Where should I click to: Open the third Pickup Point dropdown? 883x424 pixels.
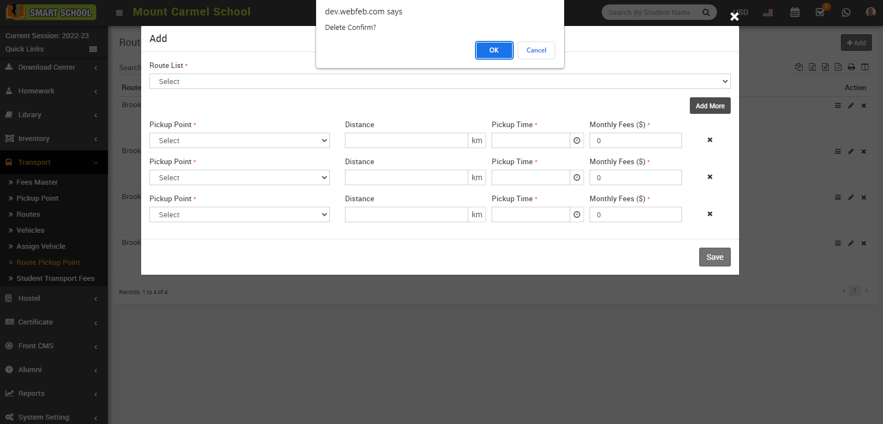pos(239,214)
